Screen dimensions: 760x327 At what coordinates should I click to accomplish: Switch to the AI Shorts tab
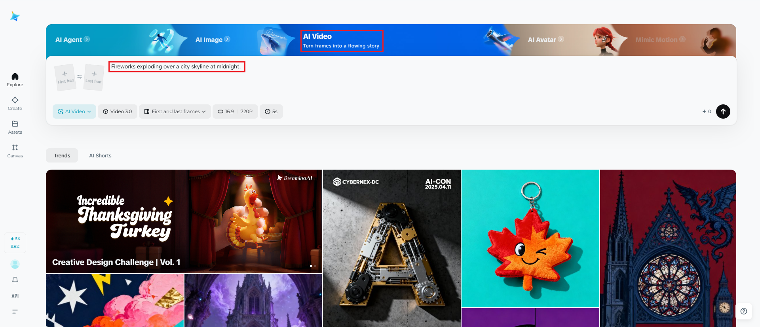100,155
